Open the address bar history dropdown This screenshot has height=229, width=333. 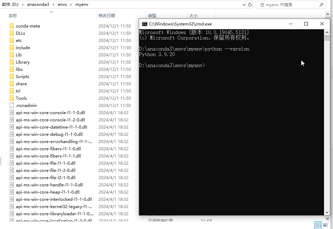244,5
